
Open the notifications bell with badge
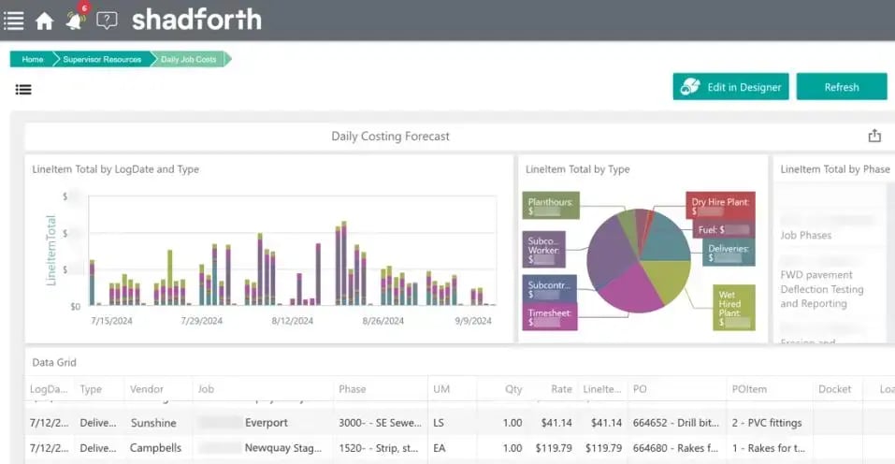(77, 18)
